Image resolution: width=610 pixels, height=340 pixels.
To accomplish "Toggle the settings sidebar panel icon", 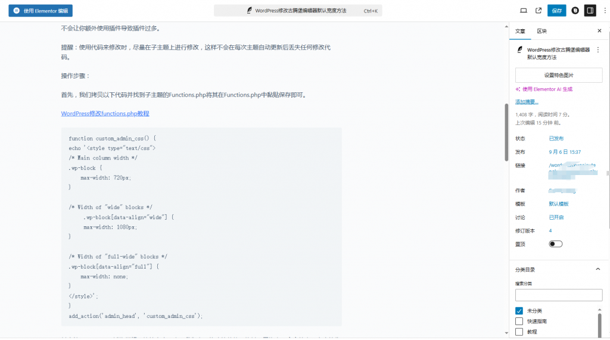I will point(590,11).
